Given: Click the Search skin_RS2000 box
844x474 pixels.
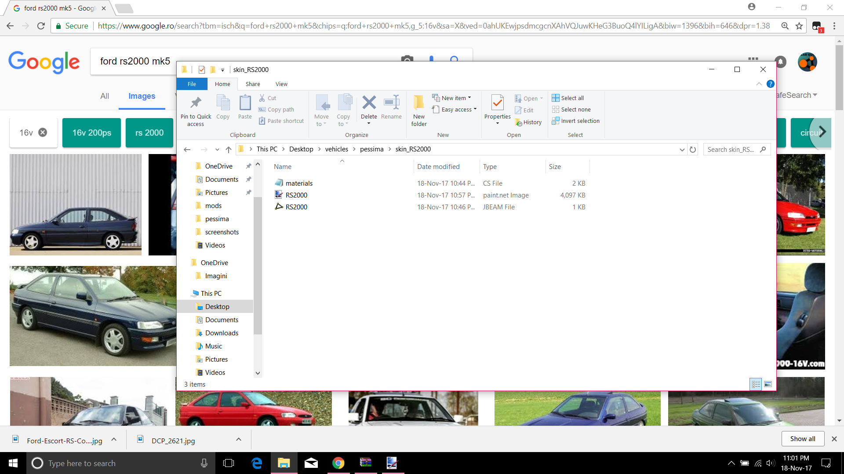Looking at the screenshot, I should 736,149.
